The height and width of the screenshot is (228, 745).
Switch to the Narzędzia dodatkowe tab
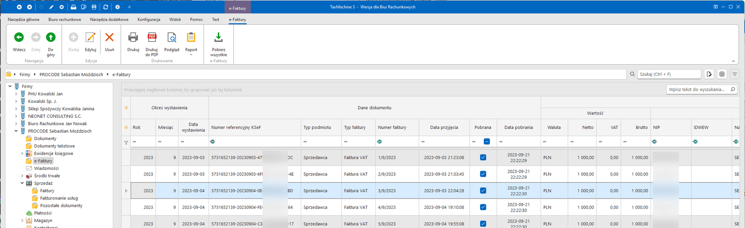[x=109, y=20]
